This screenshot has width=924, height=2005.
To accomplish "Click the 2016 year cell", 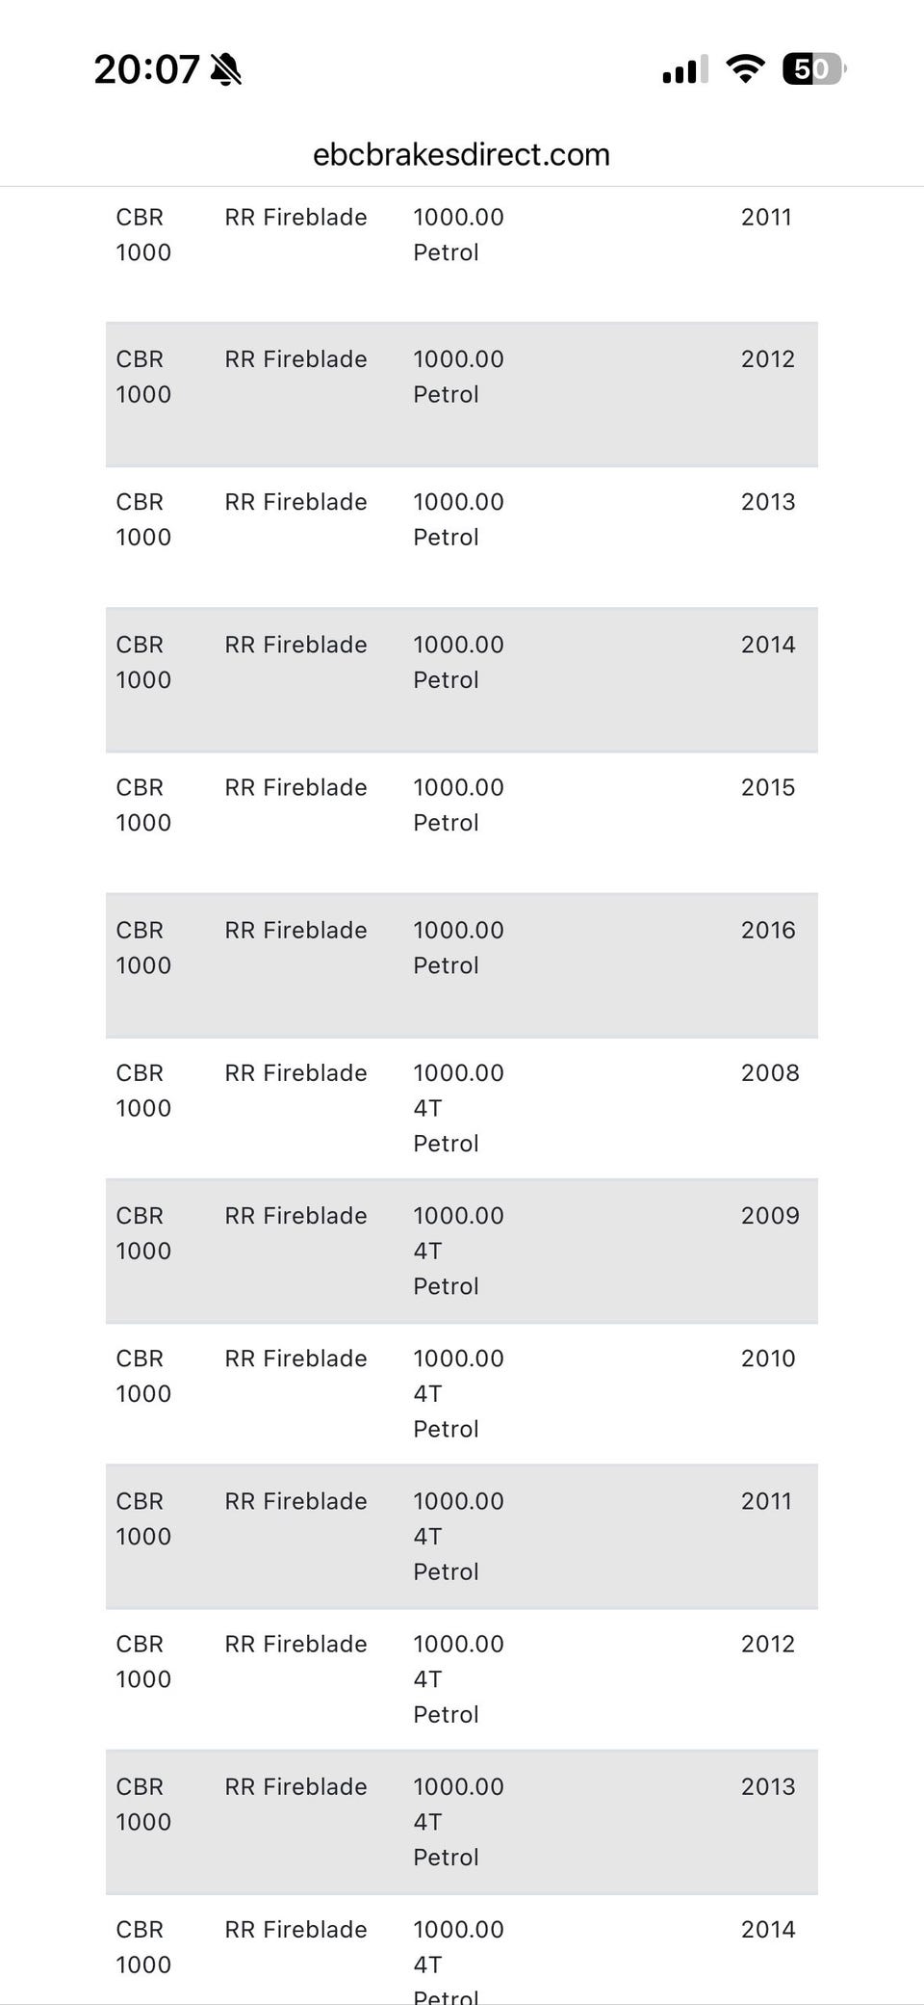I will click(767, 930).
